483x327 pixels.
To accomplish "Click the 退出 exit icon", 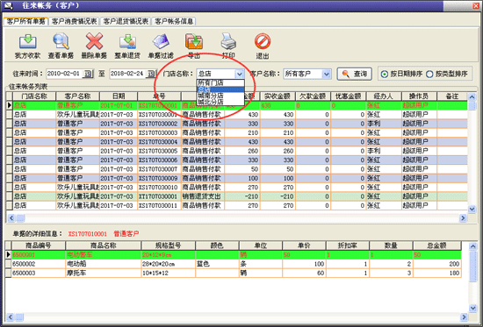I will coord(263,41).
